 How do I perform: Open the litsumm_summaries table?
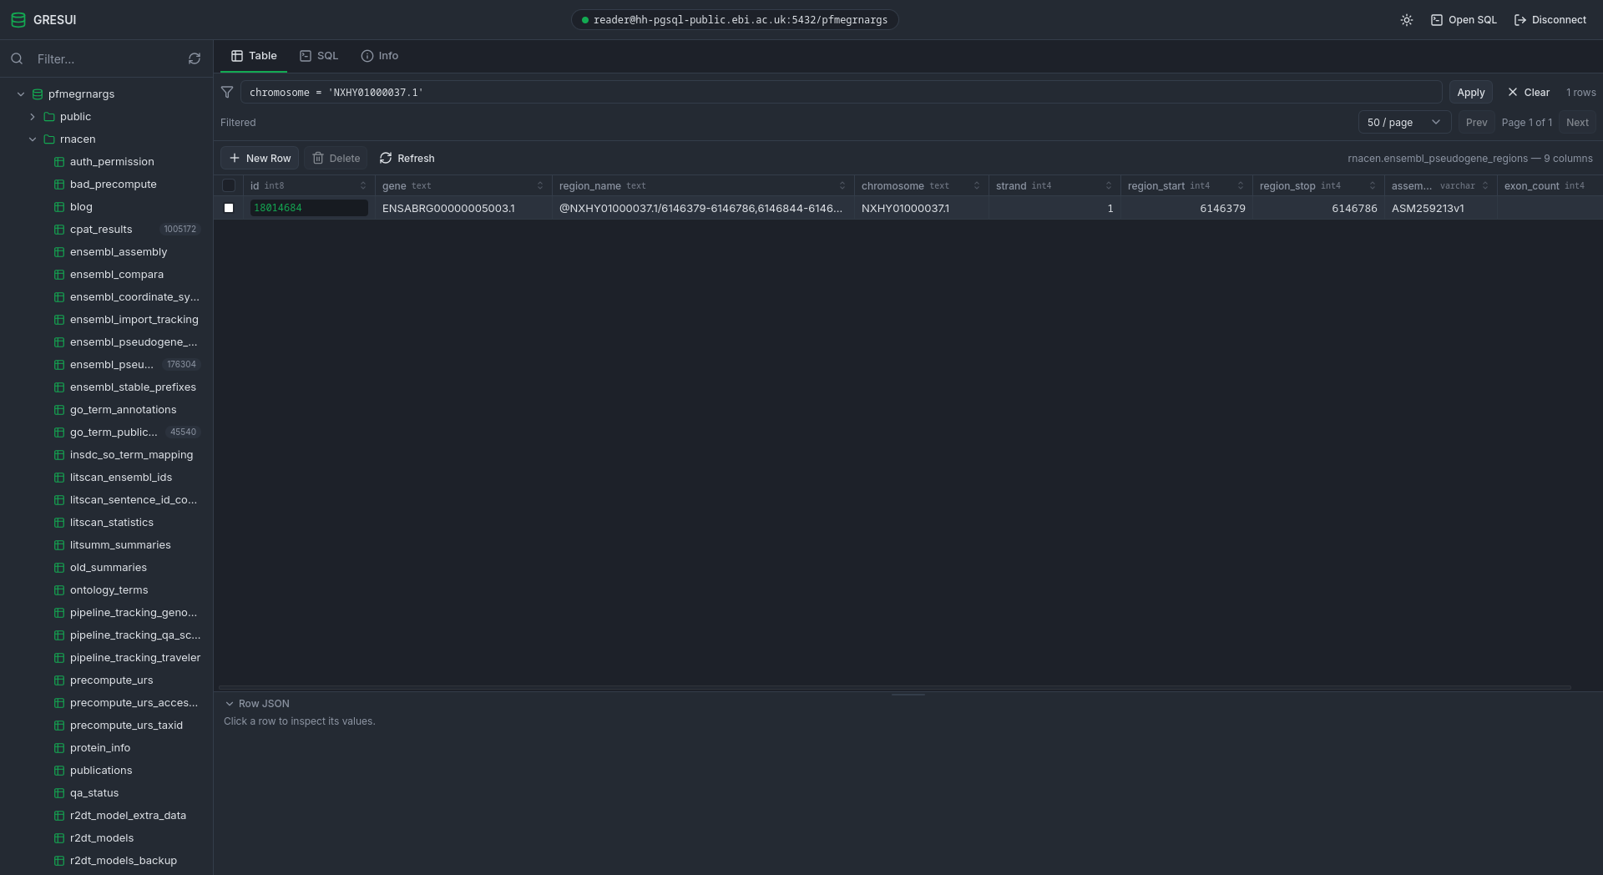click(x=120, y=545)
